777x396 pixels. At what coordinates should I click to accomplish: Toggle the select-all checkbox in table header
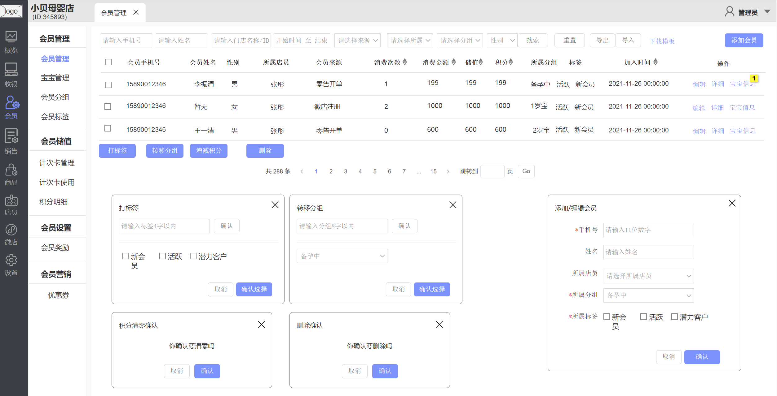(x=108, y=62)
